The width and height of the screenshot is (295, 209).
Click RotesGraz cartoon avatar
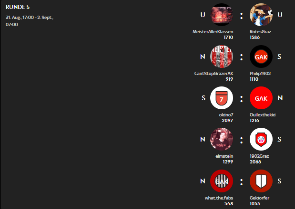(x=261, y=15)
